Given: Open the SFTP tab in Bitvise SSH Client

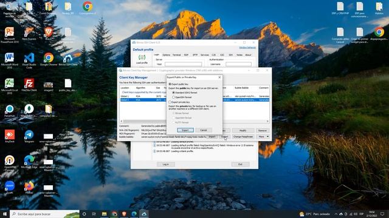Looking at the screenshot, I should pyautogui.click(x=195, y=55).
